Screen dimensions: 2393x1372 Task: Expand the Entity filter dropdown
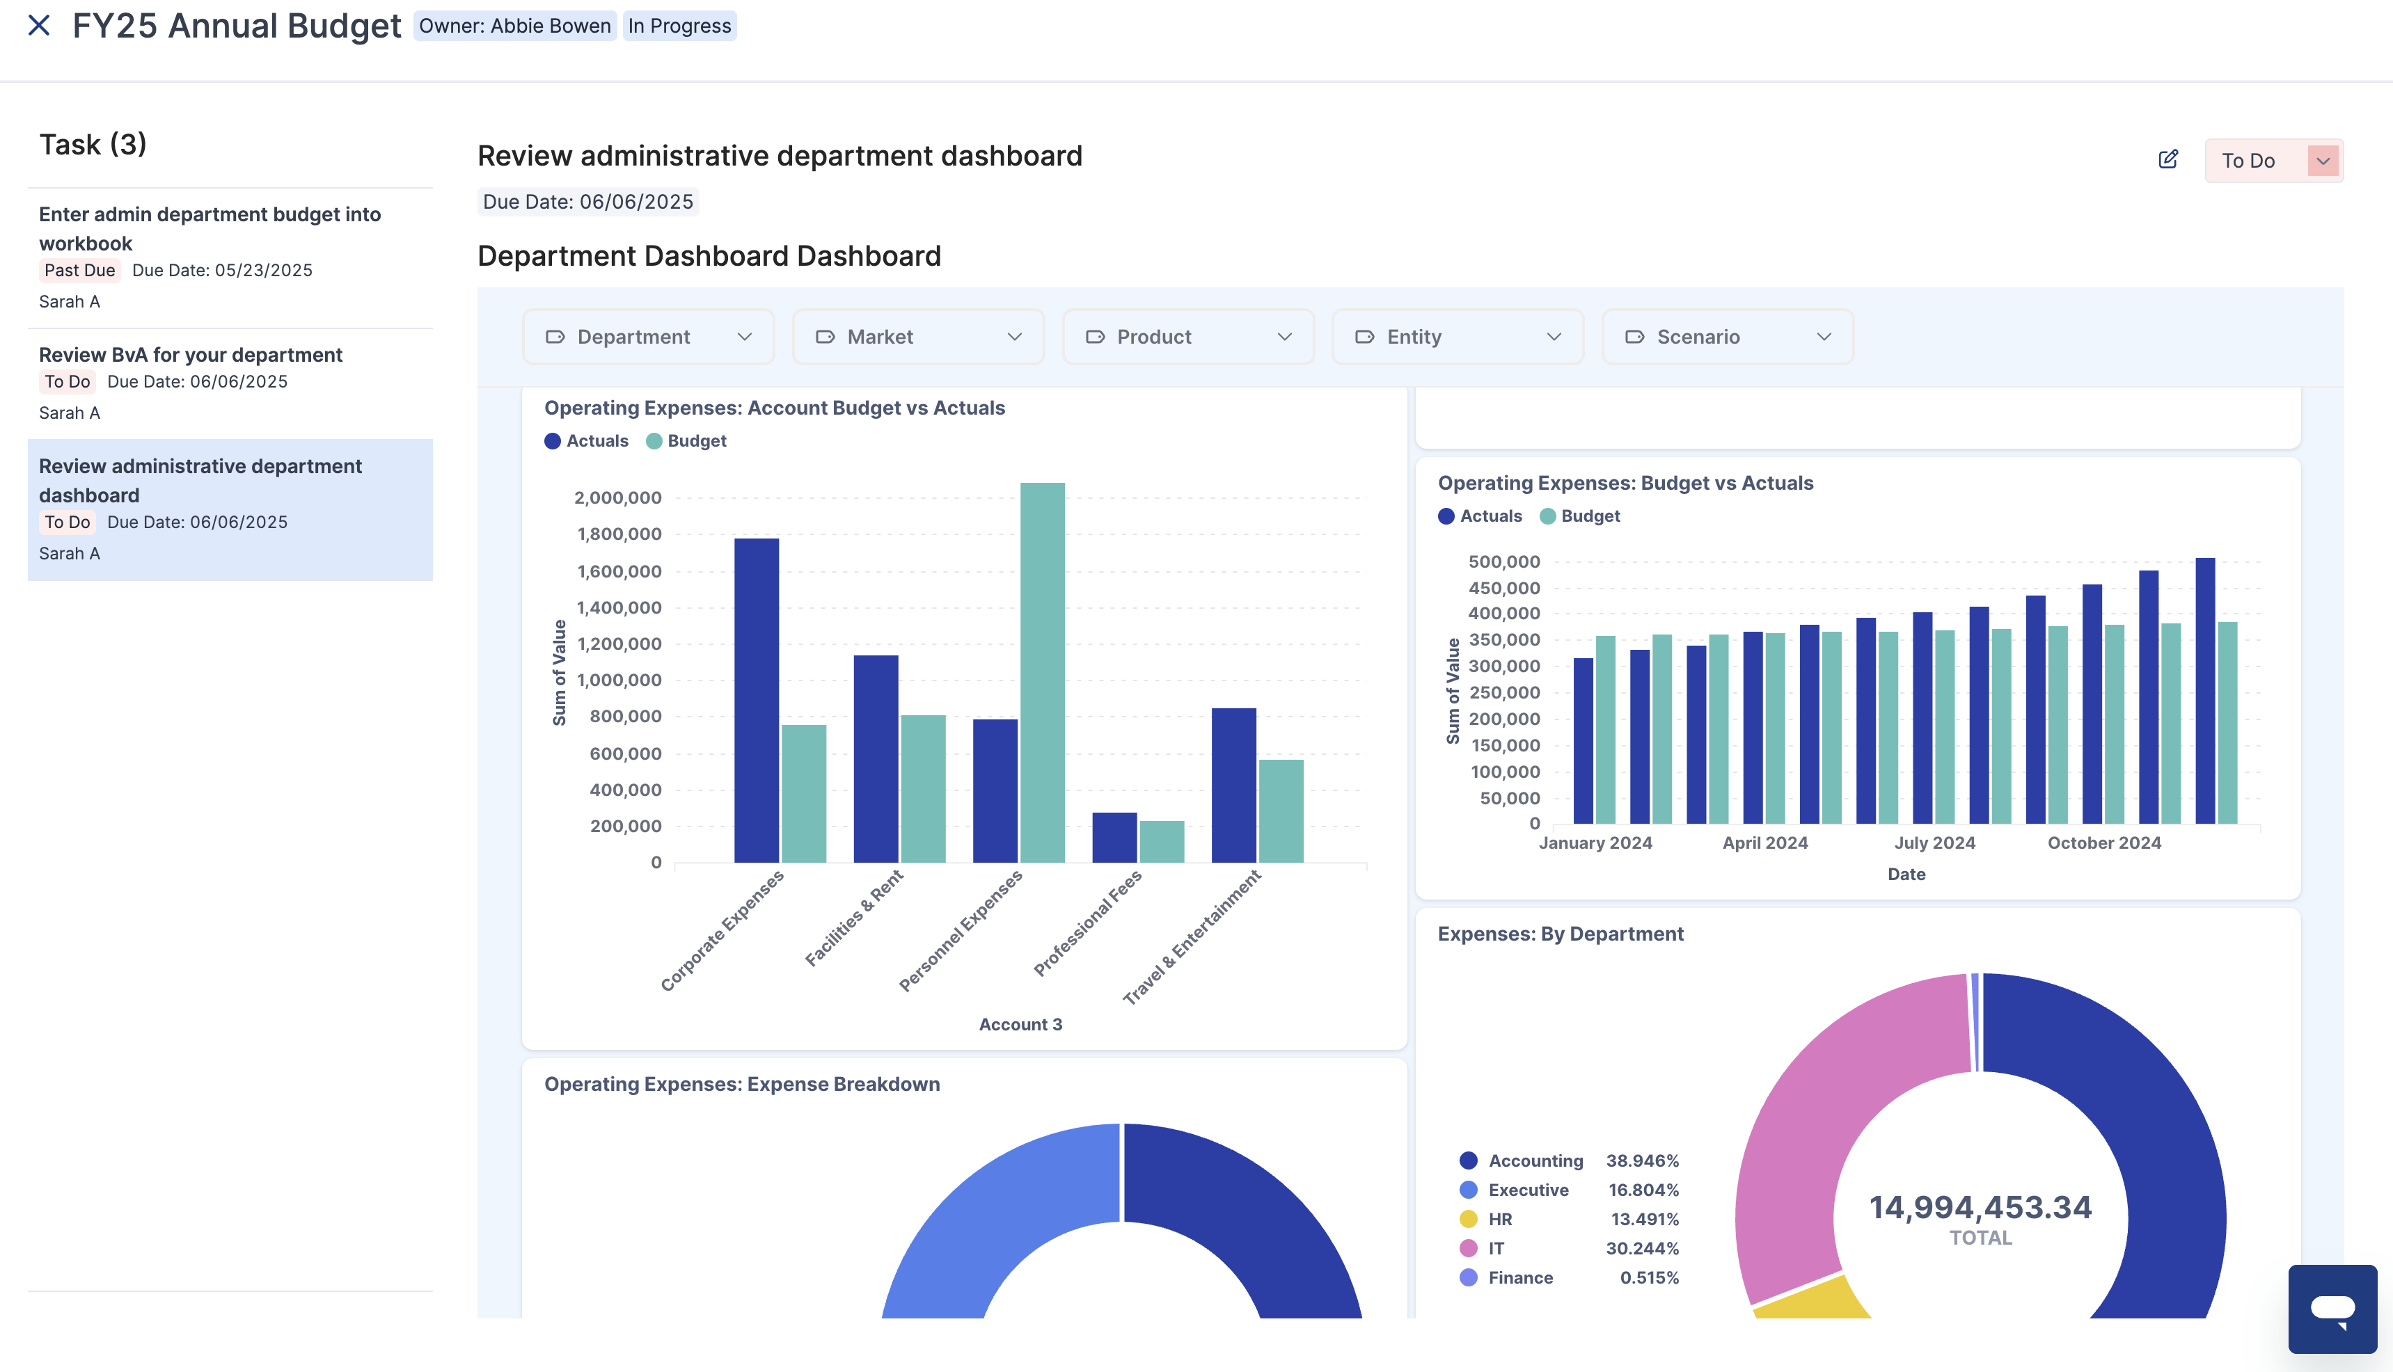[x=1554, y=337]
